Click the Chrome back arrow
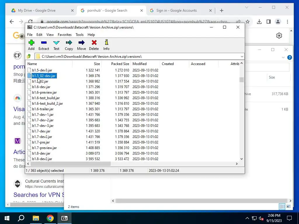Screen dimensions: 299x224 [12, 22]
